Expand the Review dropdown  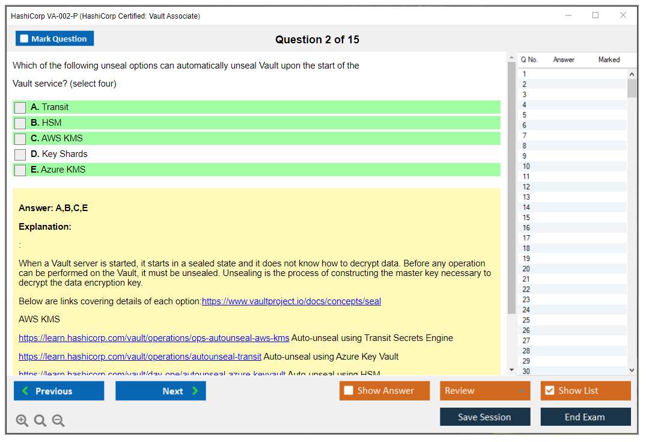click(x=522, y=391)
